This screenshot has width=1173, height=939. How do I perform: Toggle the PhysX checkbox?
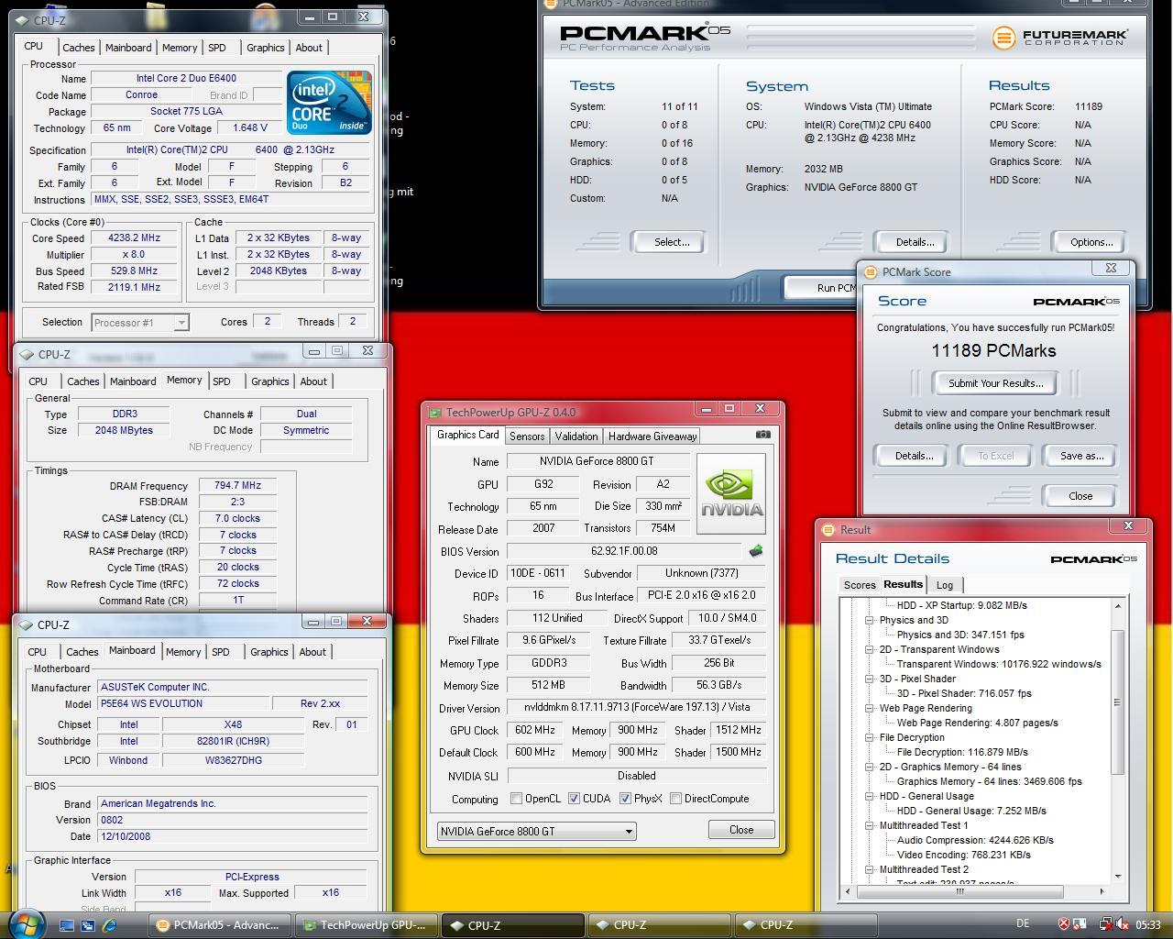625,799
